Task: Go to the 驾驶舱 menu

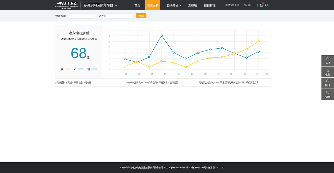Action: pyautogui.click(x=193, y=5)
